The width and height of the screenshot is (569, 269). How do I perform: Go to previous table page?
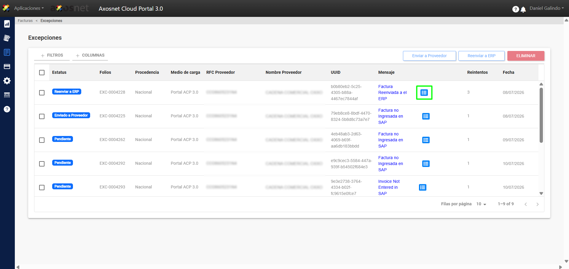click(x=526, y=204)
